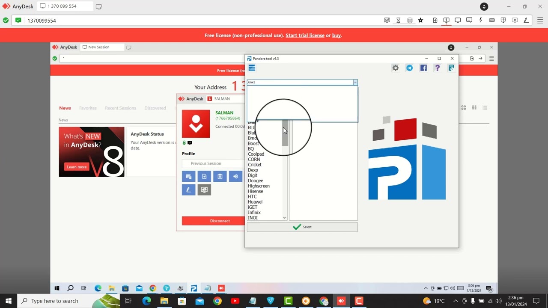Open AnyDesk whiteboard pen icon

pos(526,20)
